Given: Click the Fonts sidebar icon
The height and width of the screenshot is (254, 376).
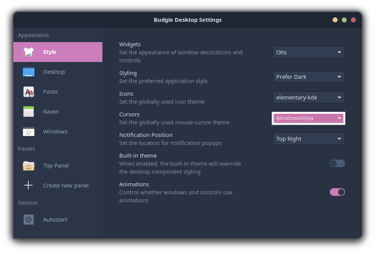Looking at the screenshot, I should pos(28,91).
